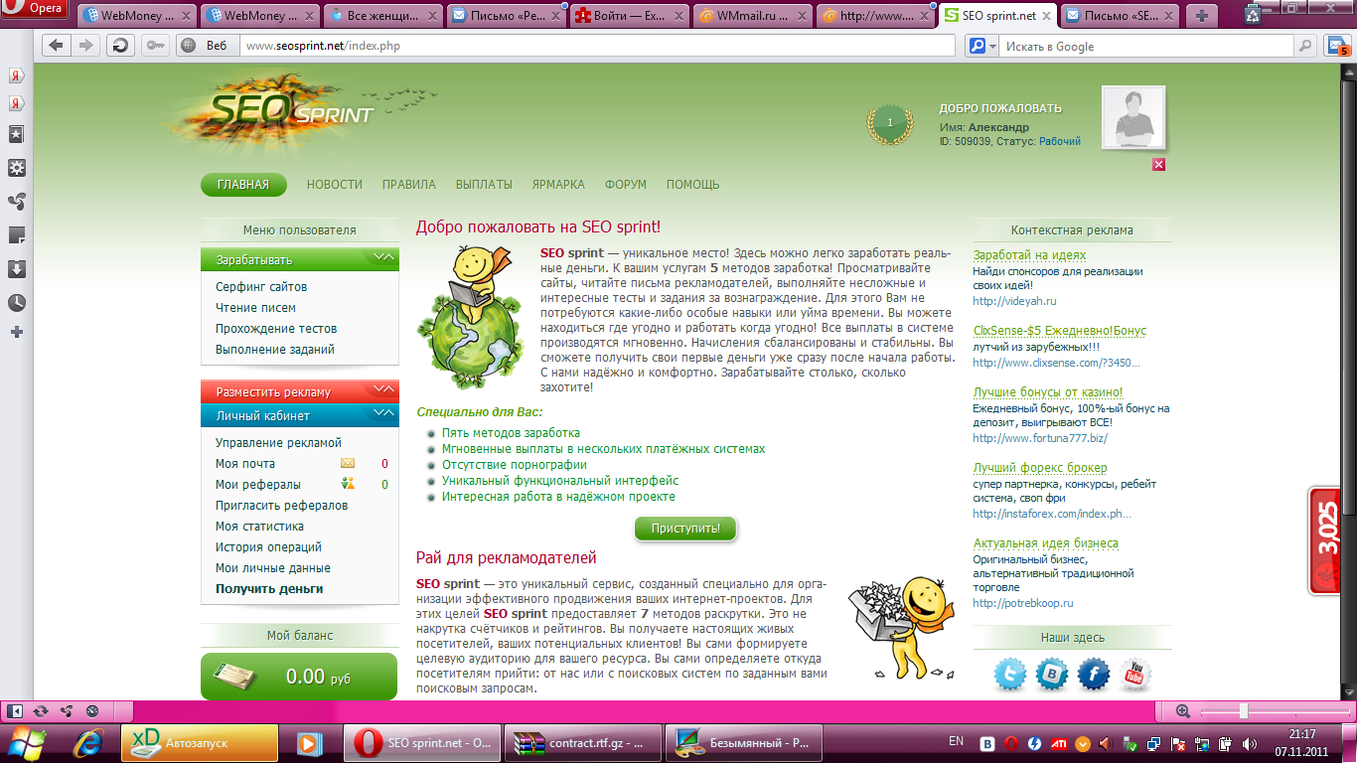The height and width of the screenshot is (763, 1357).
Task: Go back with the Back arrow
Action: 56,46
